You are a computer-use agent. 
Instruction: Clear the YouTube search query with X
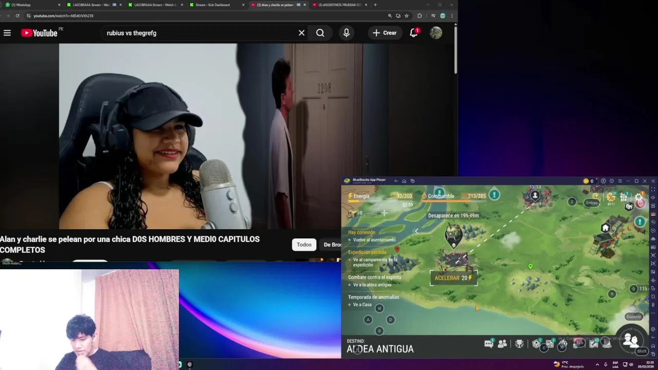click(x=302, y=33)
